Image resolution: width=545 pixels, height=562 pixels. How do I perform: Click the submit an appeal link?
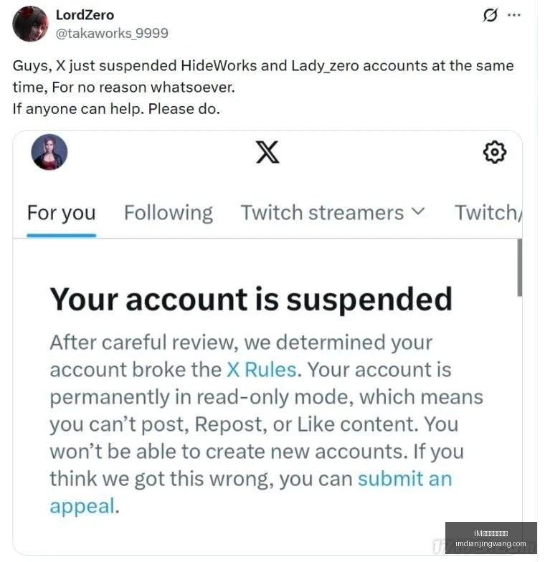[x=251, y=492]
